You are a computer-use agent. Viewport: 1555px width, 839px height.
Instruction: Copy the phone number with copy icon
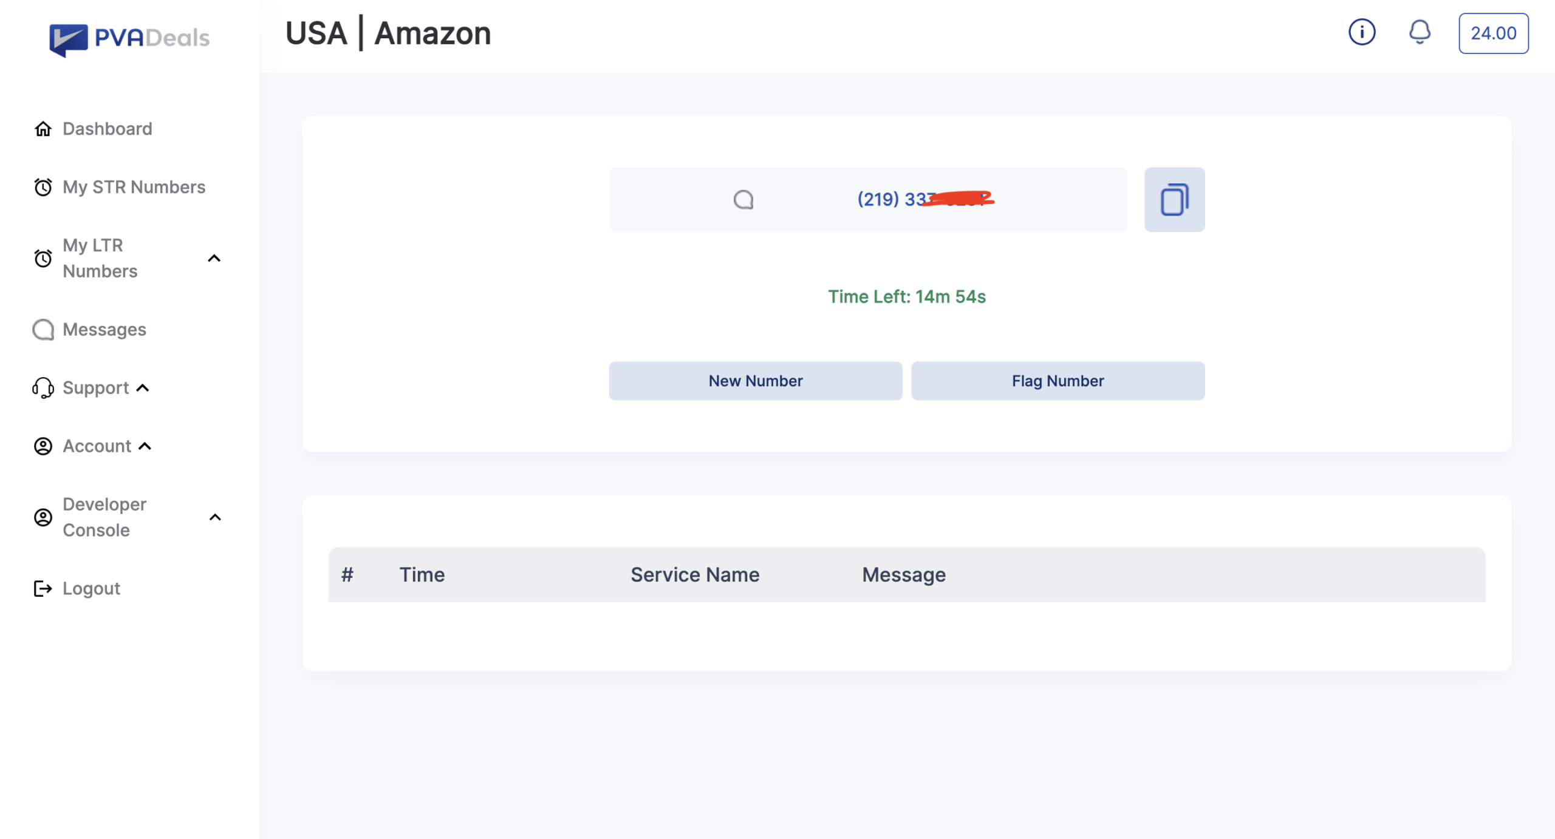point(1174,200)
